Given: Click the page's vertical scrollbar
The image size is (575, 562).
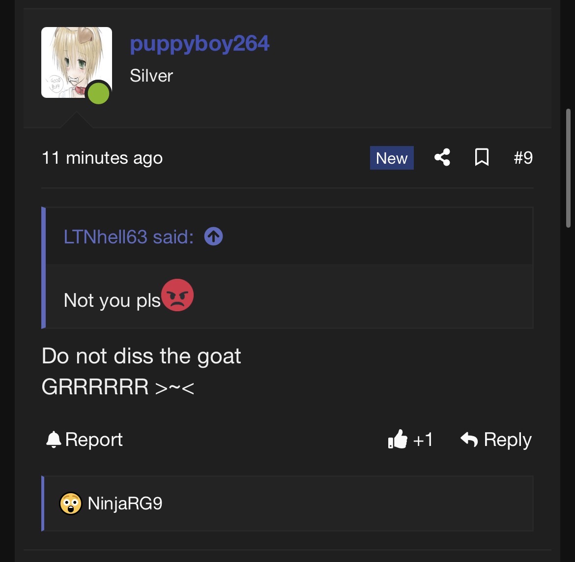Looking at the screenshot, I should [569, 167].
